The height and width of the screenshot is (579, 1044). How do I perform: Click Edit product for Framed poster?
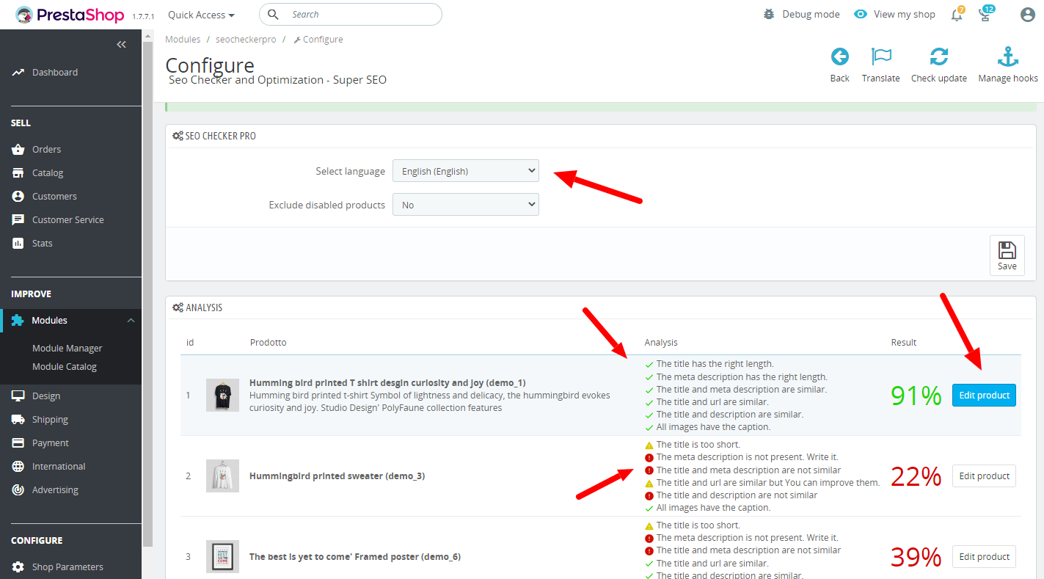(984, 557)
